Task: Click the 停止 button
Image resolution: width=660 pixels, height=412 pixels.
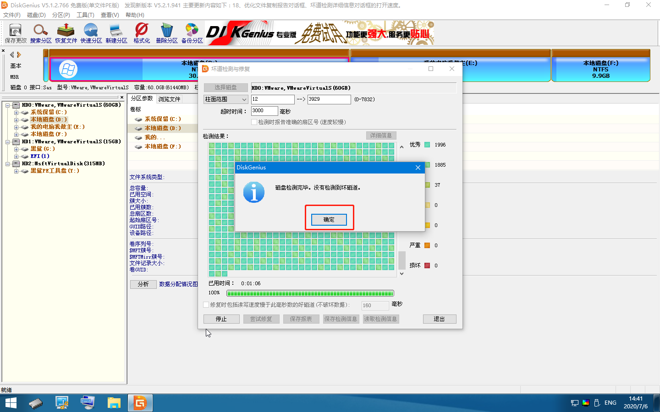Action: coord(221,319)
